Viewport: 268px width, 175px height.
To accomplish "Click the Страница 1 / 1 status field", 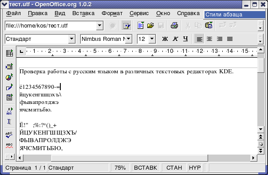I will (26, 168).
